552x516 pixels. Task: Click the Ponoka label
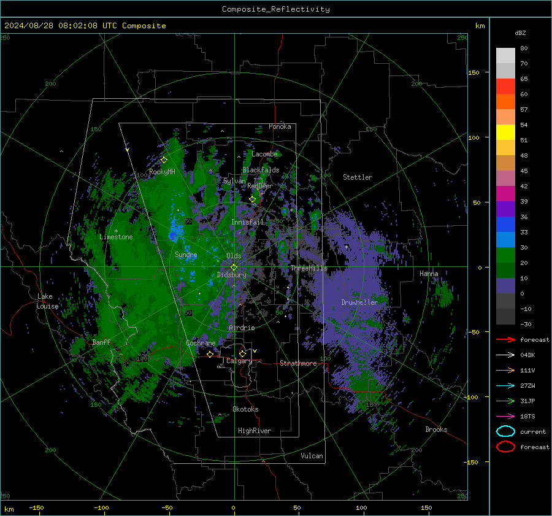(280, 127)
